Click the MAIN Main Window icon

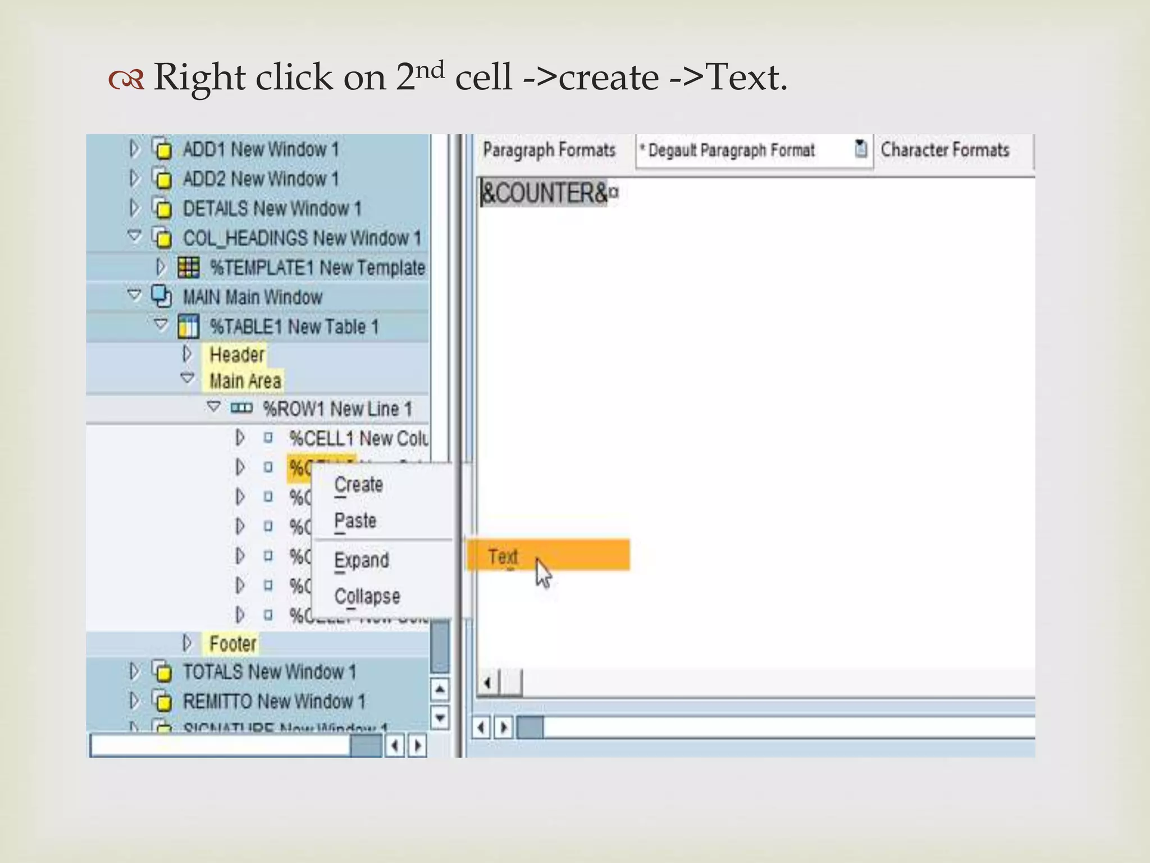click(x=162, y=296)
